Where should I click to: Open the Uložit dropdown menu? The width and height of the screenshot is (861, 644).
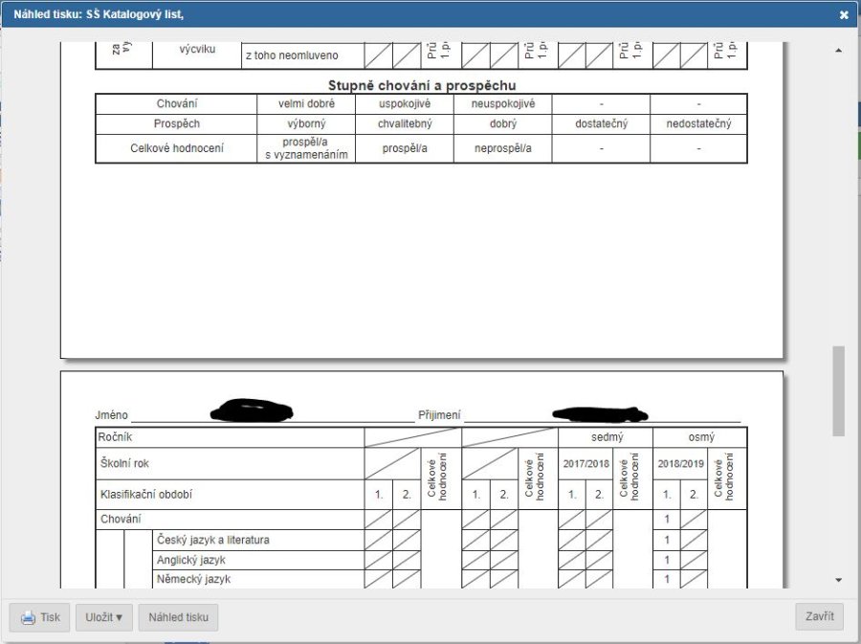click(x=104, y=617)
